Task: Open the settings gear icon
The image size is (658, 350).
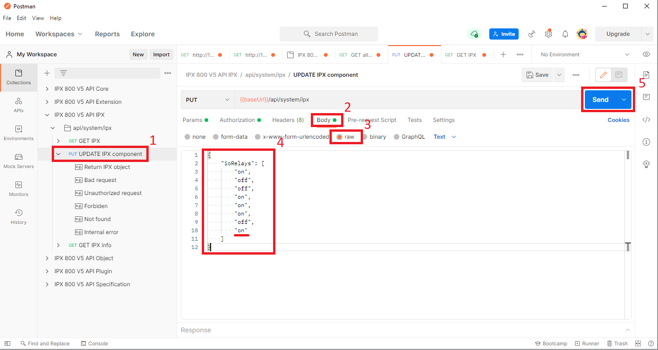Action: [548, 34]
